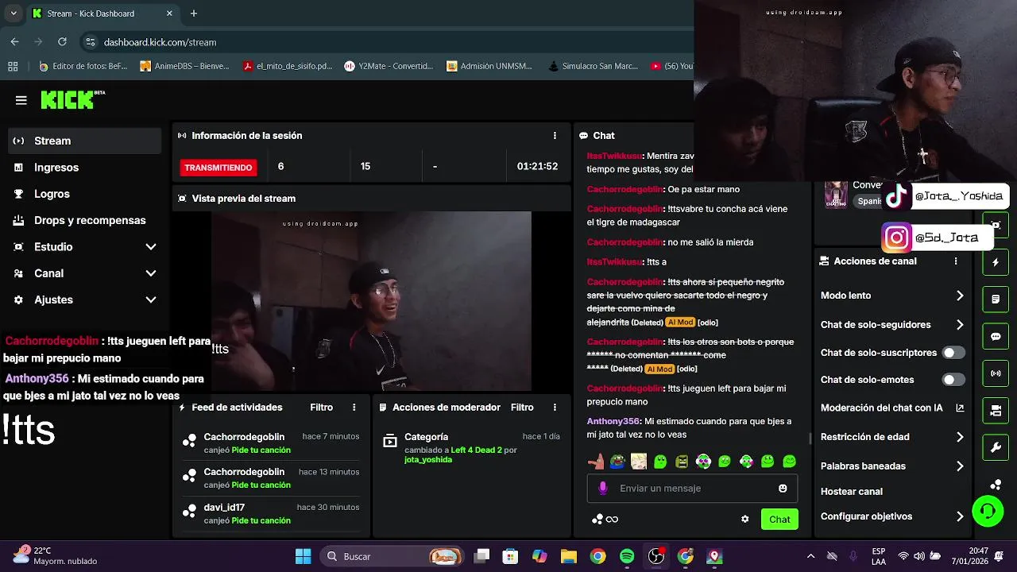
Task: Click the chat panel scrollbar
Action: pyautogui.click(x=810, y=439)
